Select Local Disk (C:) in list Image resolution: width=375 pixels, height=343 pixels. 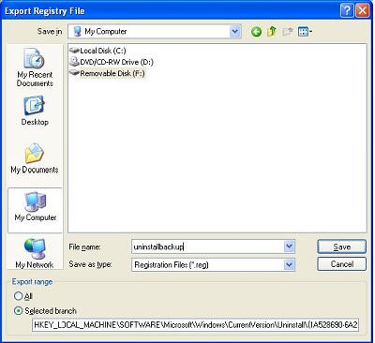[x=97, y=51]
